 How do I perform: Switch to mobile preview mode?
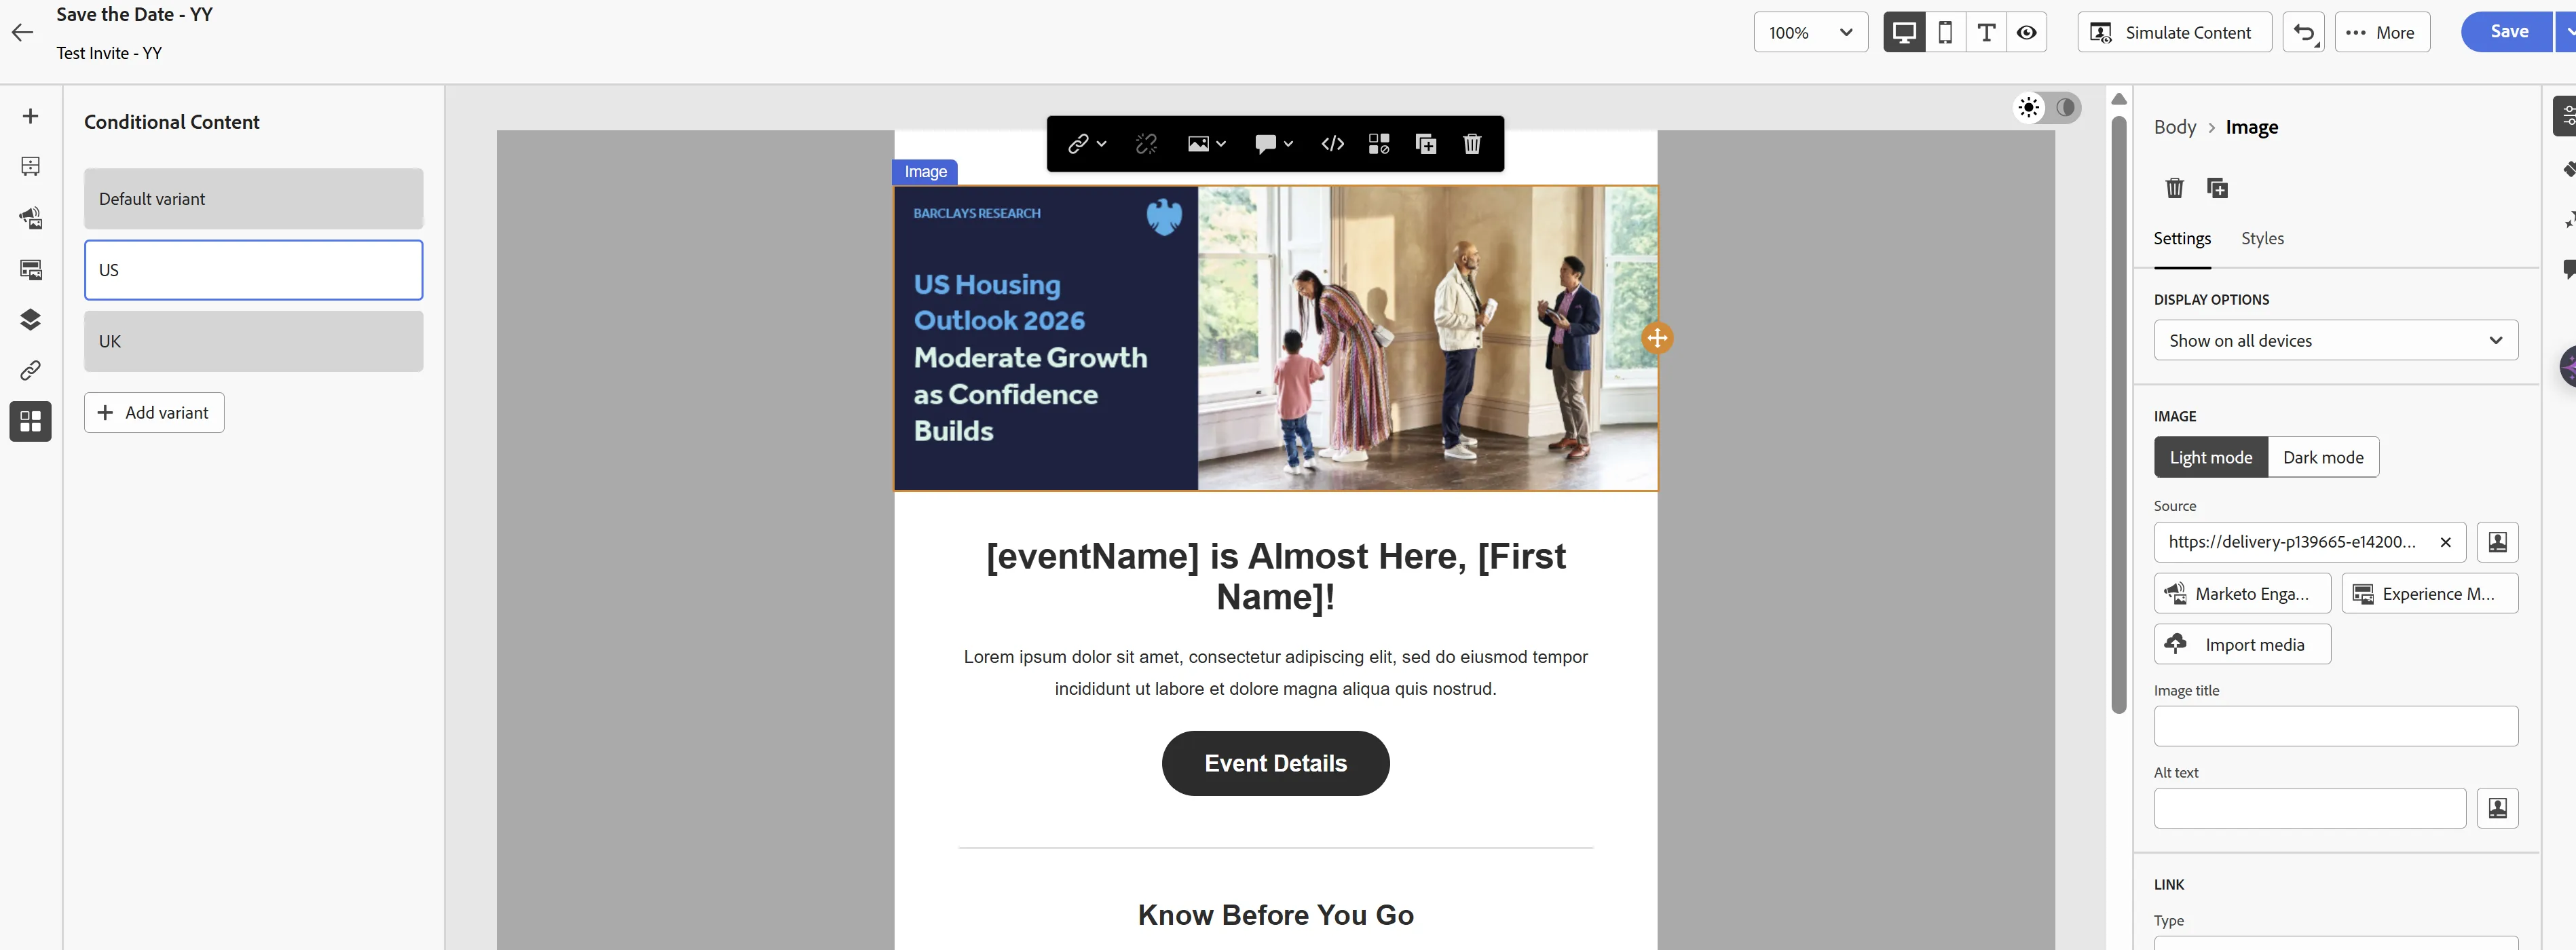[x=1945, y=32]
